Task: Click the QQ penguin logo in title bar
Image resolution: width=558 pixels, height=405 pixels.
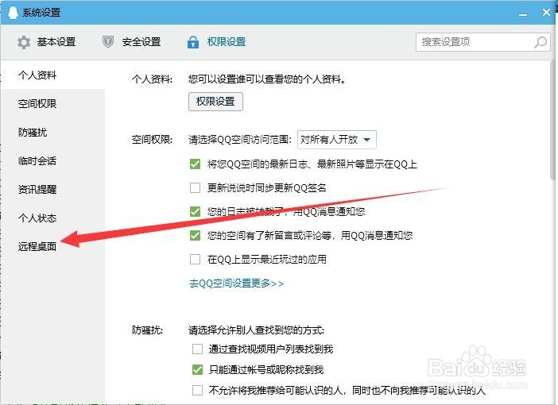Action: pos(13,13)
